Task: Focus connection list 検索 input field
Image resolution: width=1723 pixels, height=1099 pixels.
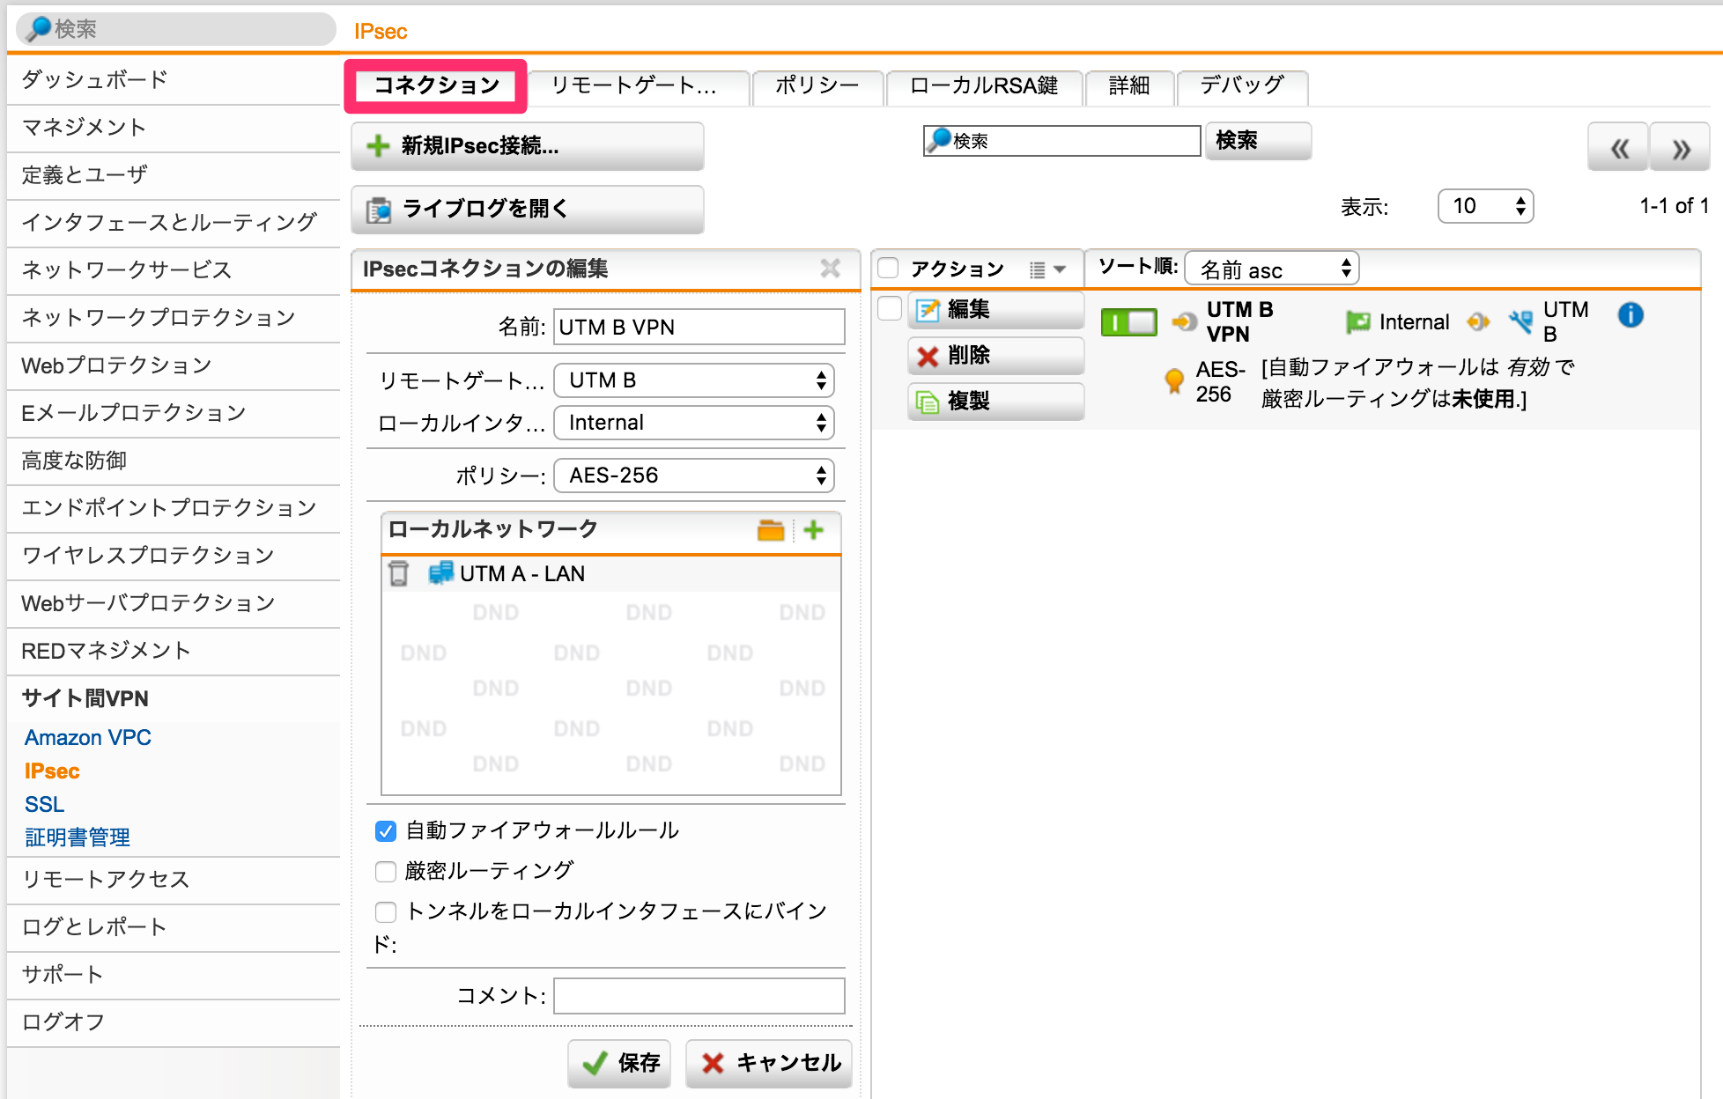Action: point(1061,141)
